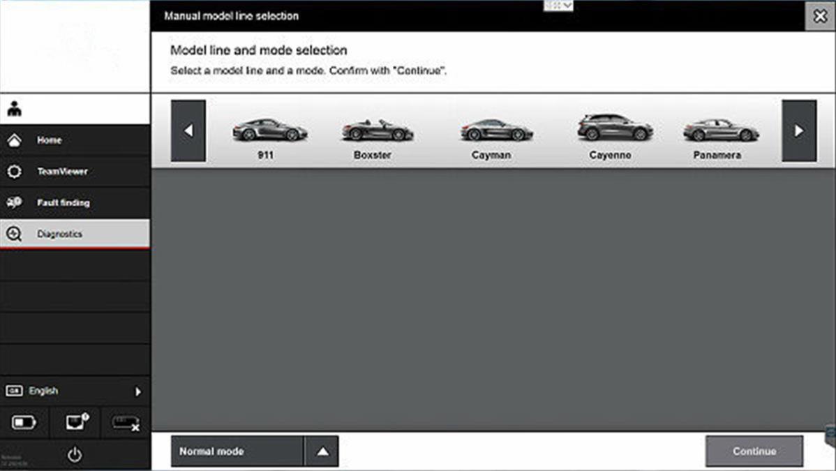The height and width of the screenshot is (471, 836).
Task: Click the Home house icon
Action: click(x=15, y=140)
